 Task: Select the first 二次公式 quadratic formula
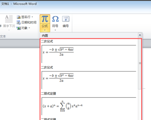point(89,54)
